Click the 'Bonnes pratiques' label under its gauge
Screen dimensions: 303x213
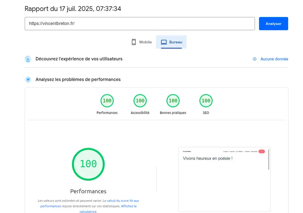173,113
